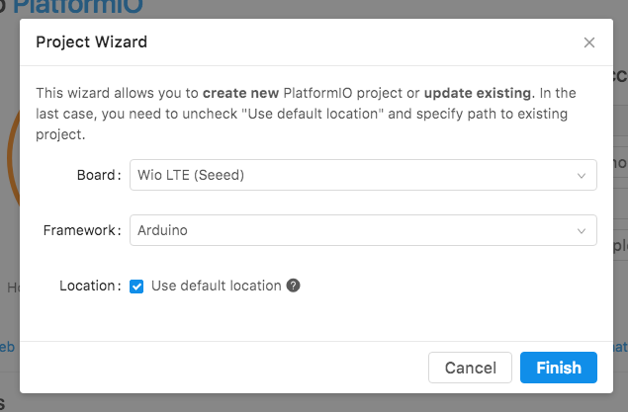This screenshot has width=628, height=412.
Task: Select the "Wio LTE (Seeed)" board value
Action: [190, 175]
